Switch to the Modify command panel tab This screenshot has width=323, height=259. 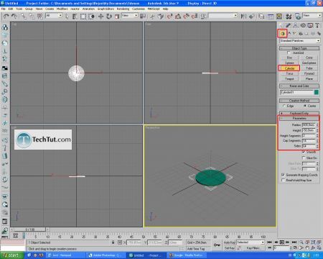click(289, 25)
